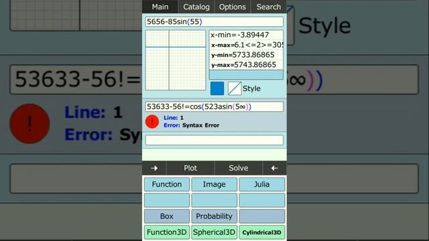Select the Image plot type
429x241 pixels.
click(214, 185)
